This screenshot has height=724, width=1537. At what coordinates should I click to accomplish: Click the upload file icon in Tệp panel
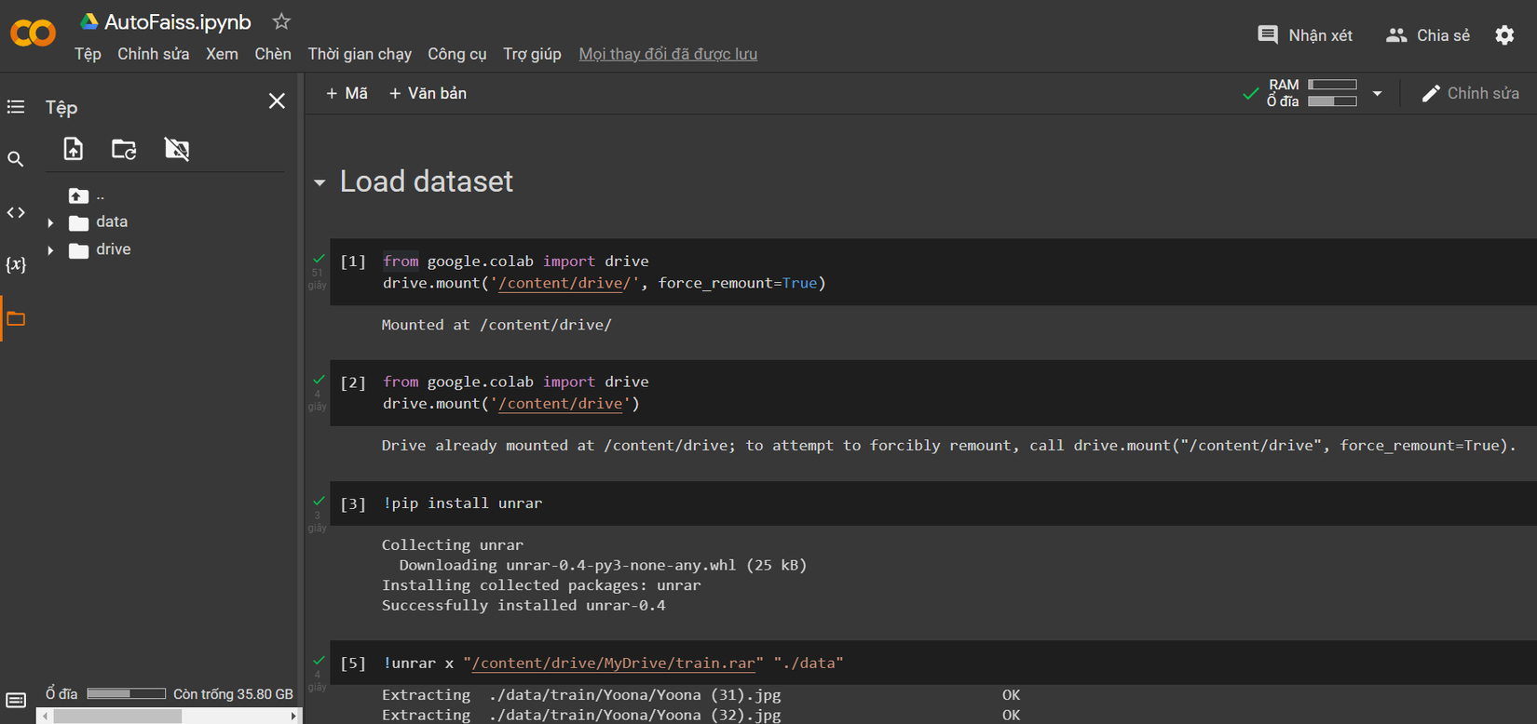[x=73, y=149]
